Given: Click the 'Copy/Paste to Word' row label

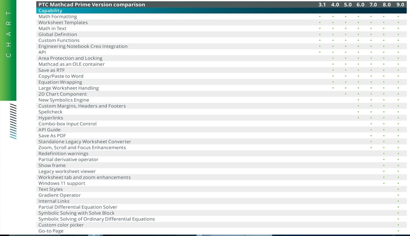Looking at the screenshot, I should tap(61, 76).
